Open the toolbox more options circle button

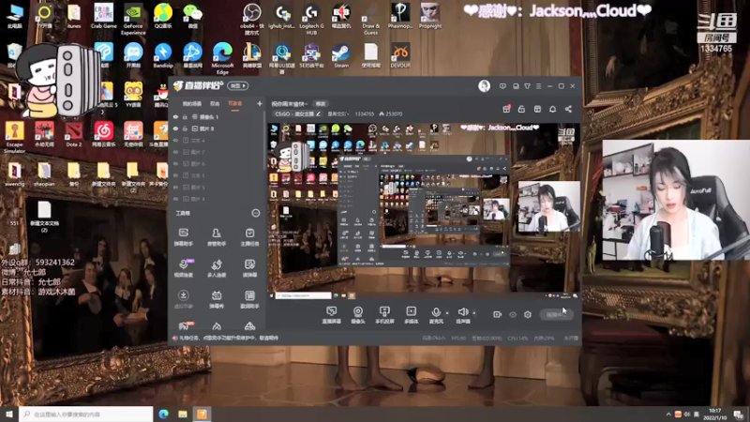click(x=255, y=213)
